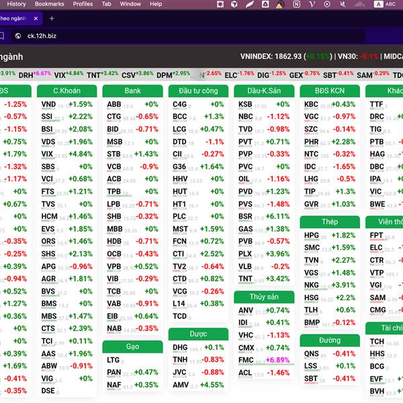
Task: Close the 'heo ngành' browser tab
Action: click(x=36, y=19)
